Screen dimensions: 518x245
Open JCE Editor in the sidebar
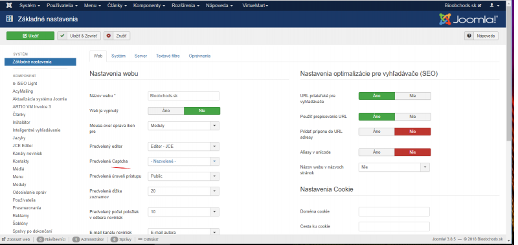point(23,145)
